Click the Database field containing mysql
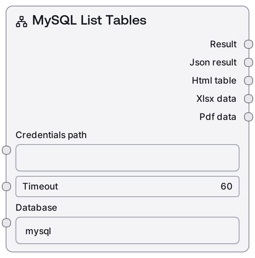This screenshot has width=255, height=258. point(127,230)
